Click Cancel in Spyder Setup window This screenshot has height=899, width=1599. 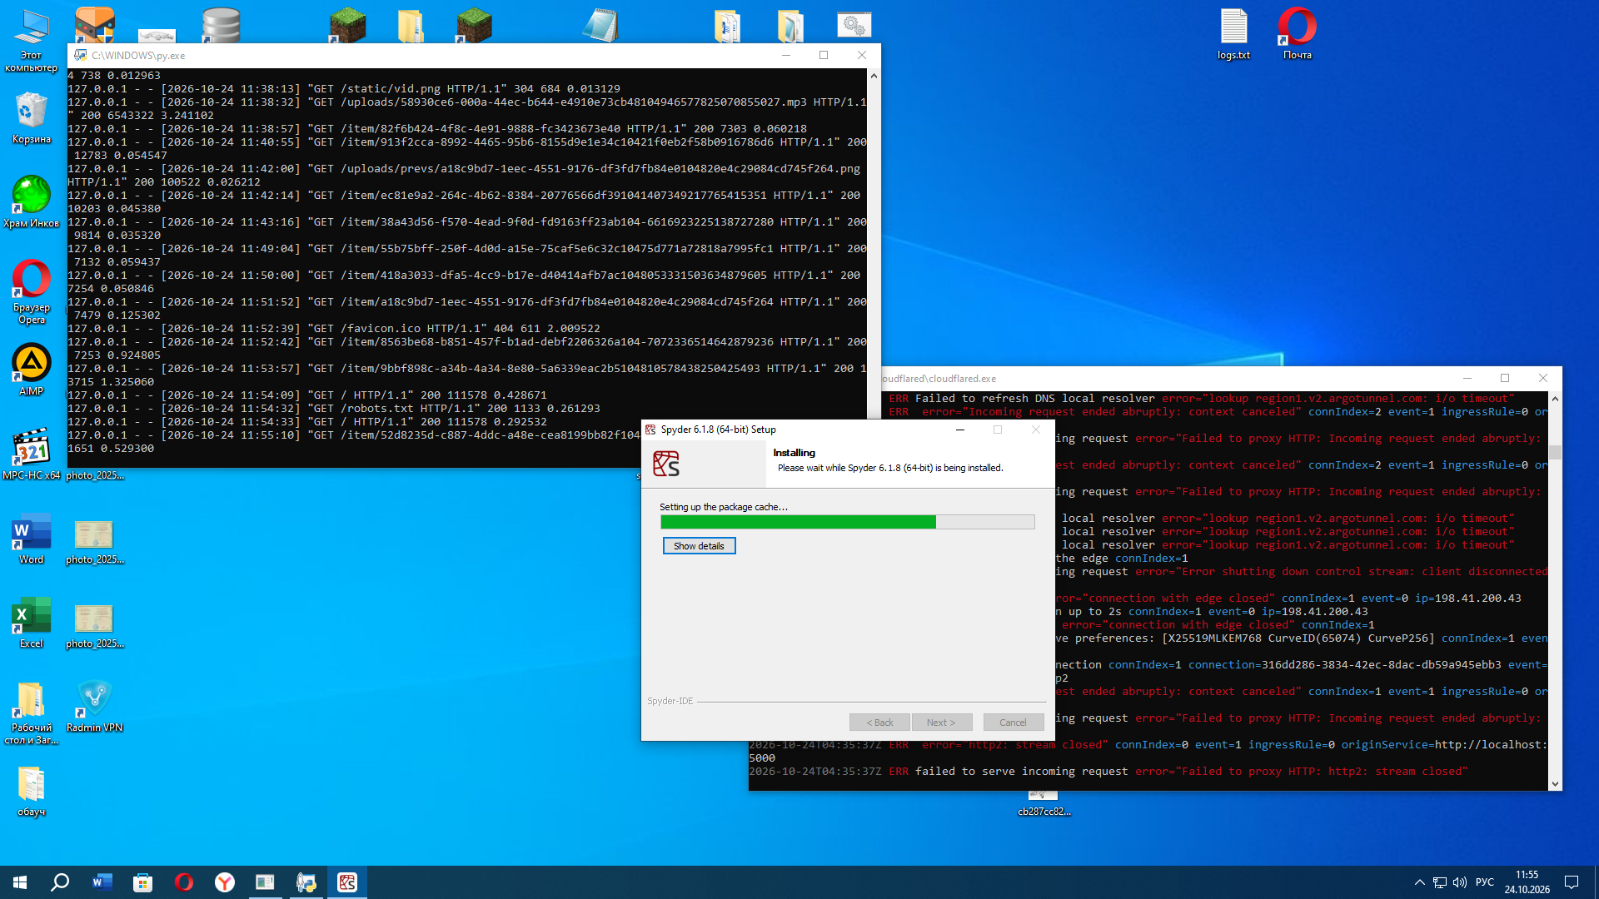click(1013, 723)
